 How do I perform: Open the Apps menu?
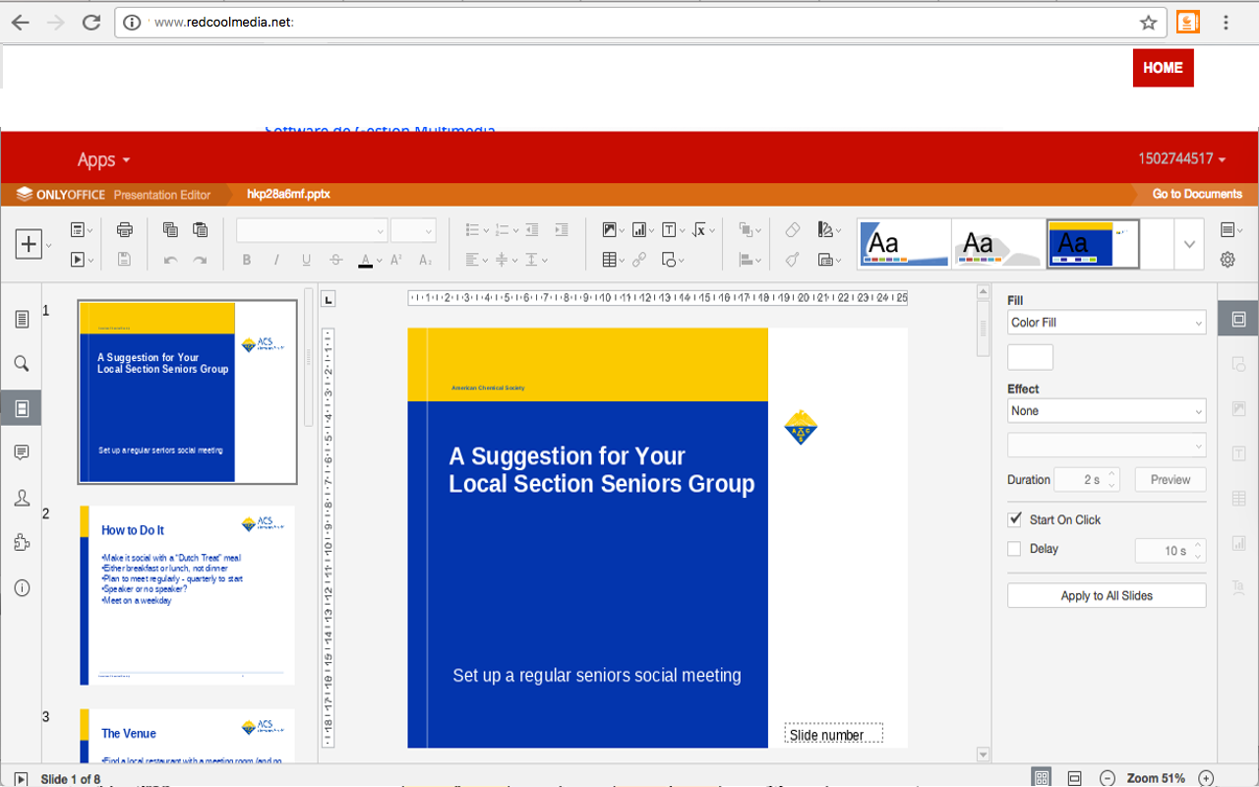[x=103, y=159]
